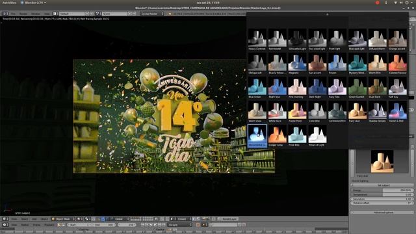Click the timeline Start frame field
This screenshot has width=416, height=234.
[79, 225]
